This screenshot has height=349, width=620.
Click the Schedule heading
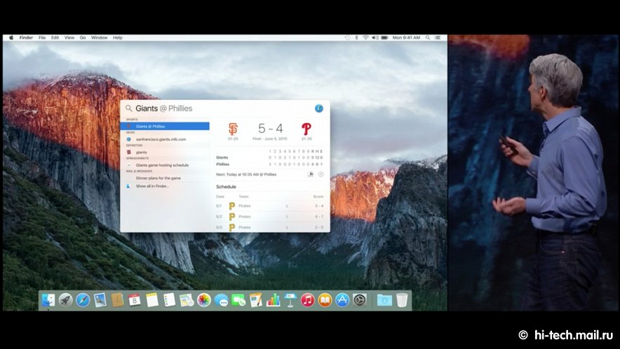point(226,187)
